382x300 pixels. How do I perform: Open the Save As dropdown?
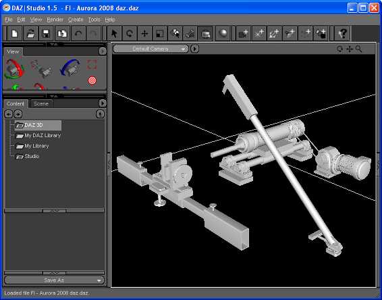pyautogui.click(x=54, y=280)
